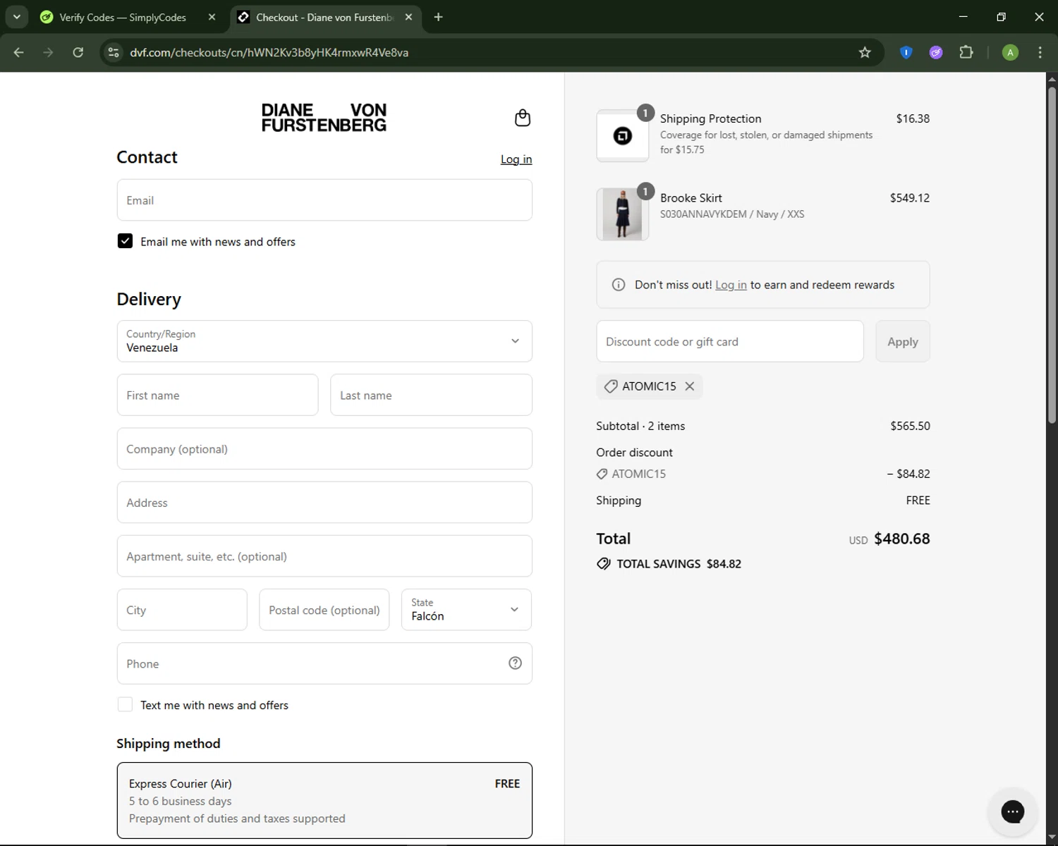This screenshot has height=846, width=1058.
Task: Check Text me with news and offers
Action: pos(125,704)
